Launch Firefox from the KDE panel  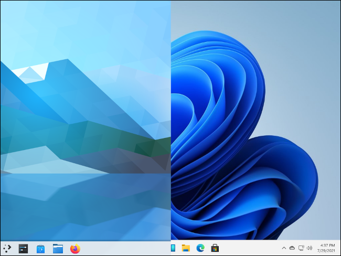tap(75, 248)
